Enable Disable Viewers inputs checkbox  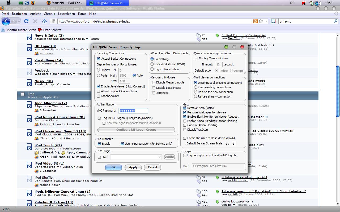click(x=154, y=82)
